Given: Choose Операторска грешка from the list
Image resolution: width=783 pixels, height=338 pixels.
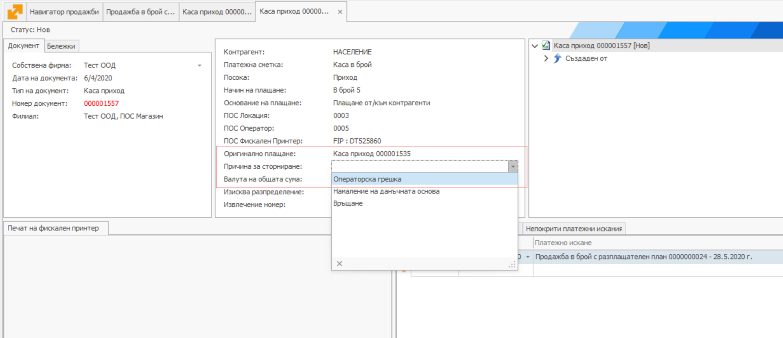Looking at the screenshot, I should point(424,179).
